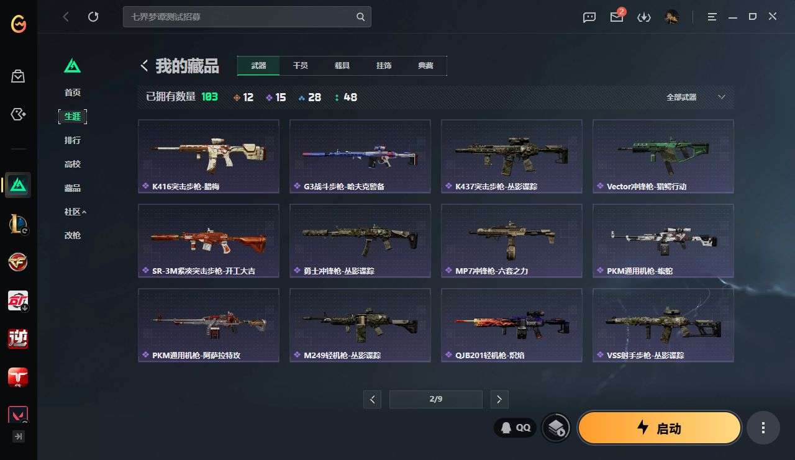Click the search magnifier icon
The image size is (795, 460).
pos(361,17)
